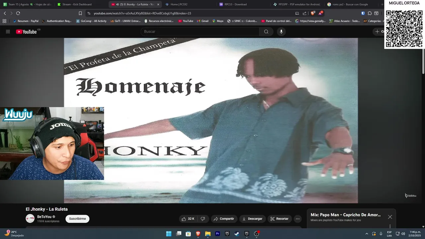Close the Mix Papo Man notification
This screenshot has width=425, height=239.
click(x=390, y=217)
